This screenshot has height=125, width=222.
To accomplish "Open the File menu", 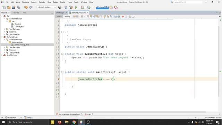I will pos(7,2).
